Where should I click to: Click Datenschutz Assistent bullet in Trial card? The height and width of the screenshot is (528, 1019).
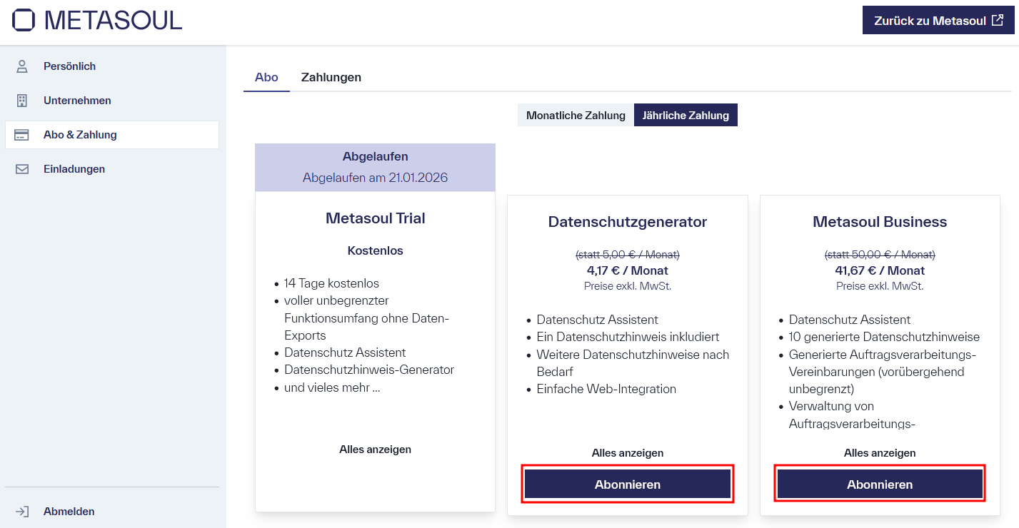coord(345,352)
